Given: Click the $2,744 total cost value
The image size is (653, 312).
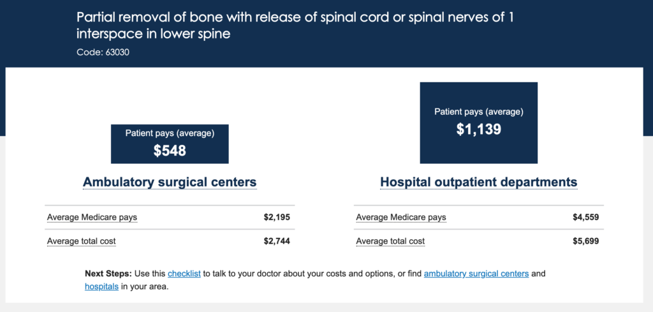Looking at the screenshot, I should coord(277,241).
